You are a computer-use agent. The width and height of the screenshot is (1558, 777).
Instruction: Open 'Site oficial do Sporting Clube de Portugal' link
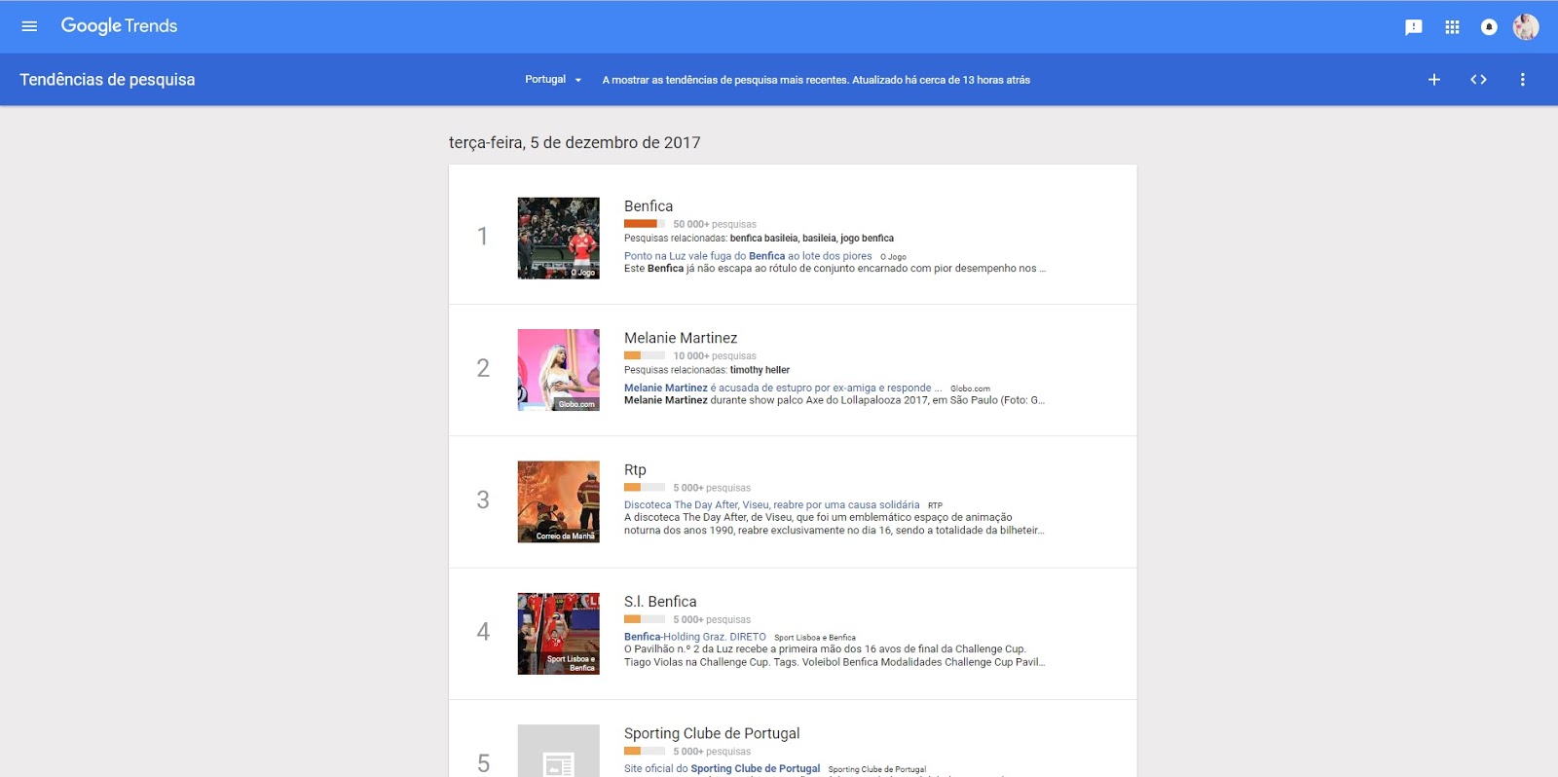tap(722, 768)
